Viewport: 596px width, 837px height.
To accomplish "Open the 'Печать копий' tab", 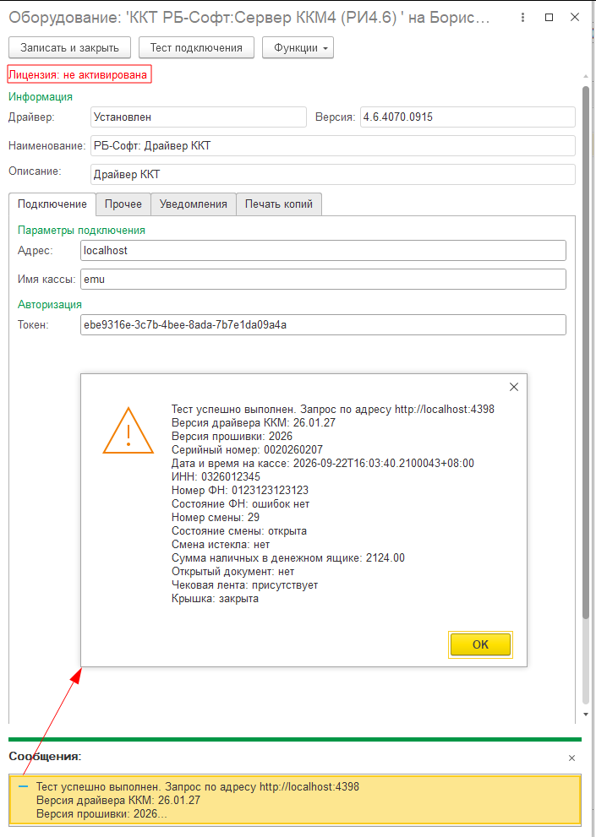I will click(279, 204).
